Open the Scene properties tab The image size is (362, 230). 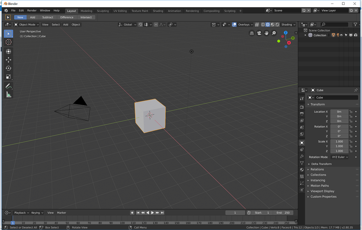click(x=302, y=127)
